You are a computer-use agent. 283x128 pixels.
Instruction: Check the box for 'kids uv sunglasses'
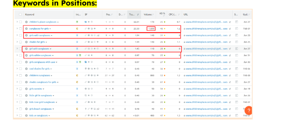pyautogui.click(x=20, y=116)
